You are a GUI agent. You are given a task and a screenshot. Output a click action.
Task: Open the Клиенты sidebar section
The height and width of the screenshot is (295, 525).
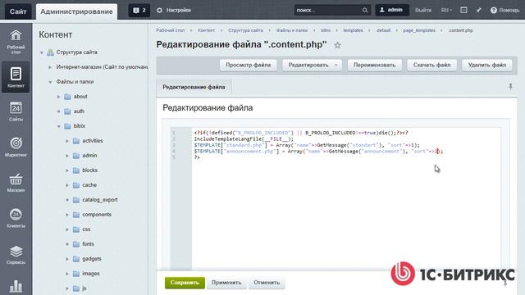16,218
